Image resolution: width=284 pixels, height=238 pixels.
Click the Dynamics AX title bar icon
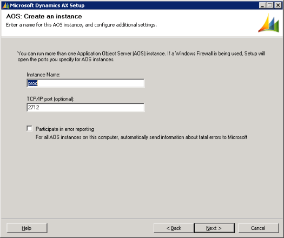click(5, 5)
